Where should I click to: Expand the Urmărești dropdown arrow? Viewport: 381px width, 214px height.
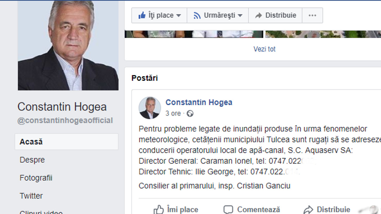point(240,15)
